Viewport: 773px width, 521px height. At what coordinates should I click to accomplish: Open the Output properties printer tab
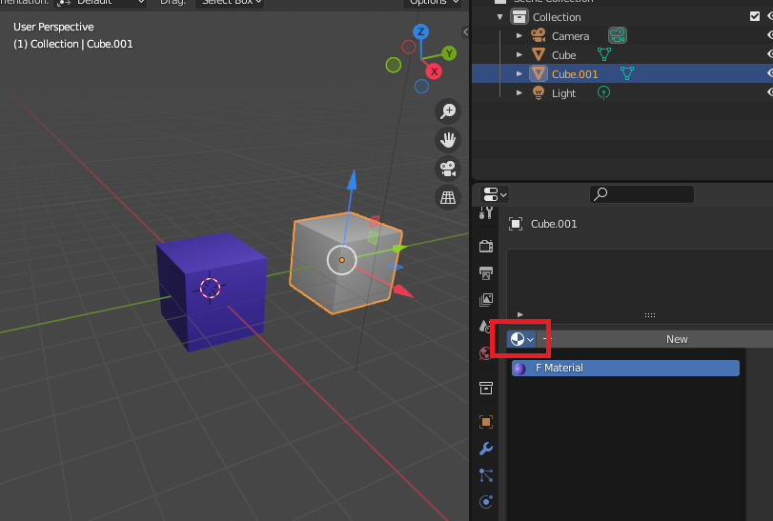(x=486, y=273)
